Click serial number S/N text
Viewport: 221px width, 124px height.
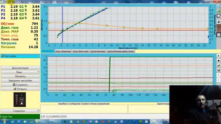pos(54,116)
